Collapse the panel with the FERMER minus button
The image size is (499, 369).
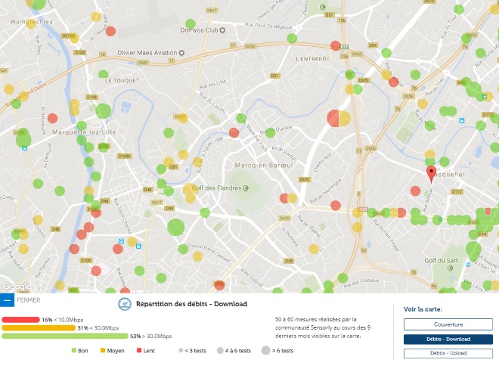click(8, 300)
